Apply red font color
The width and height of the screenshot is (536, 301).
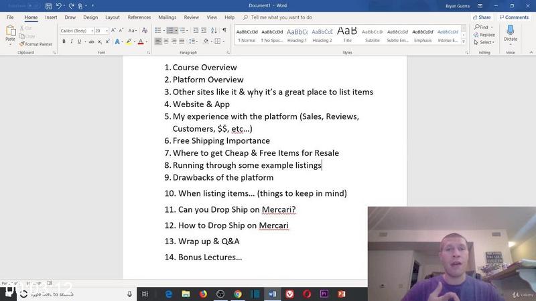tap(141, 41)
